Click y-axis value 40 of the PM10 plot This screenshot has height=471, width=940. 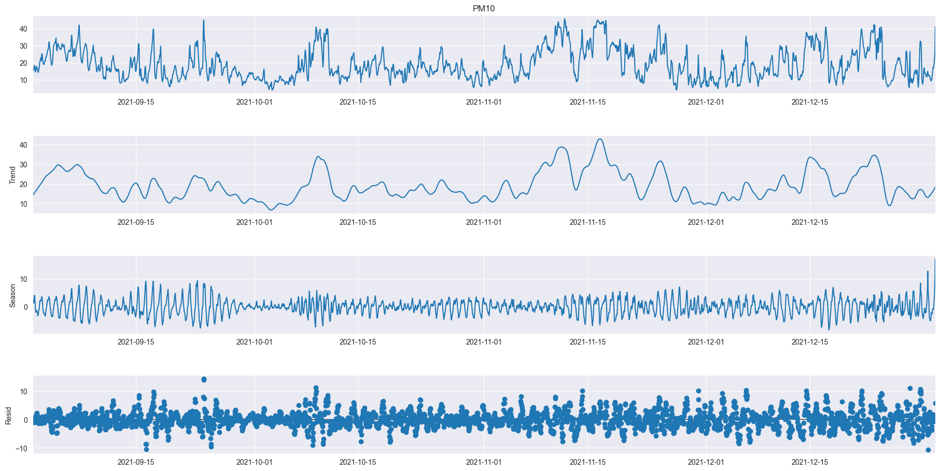(x=23, y=29)
